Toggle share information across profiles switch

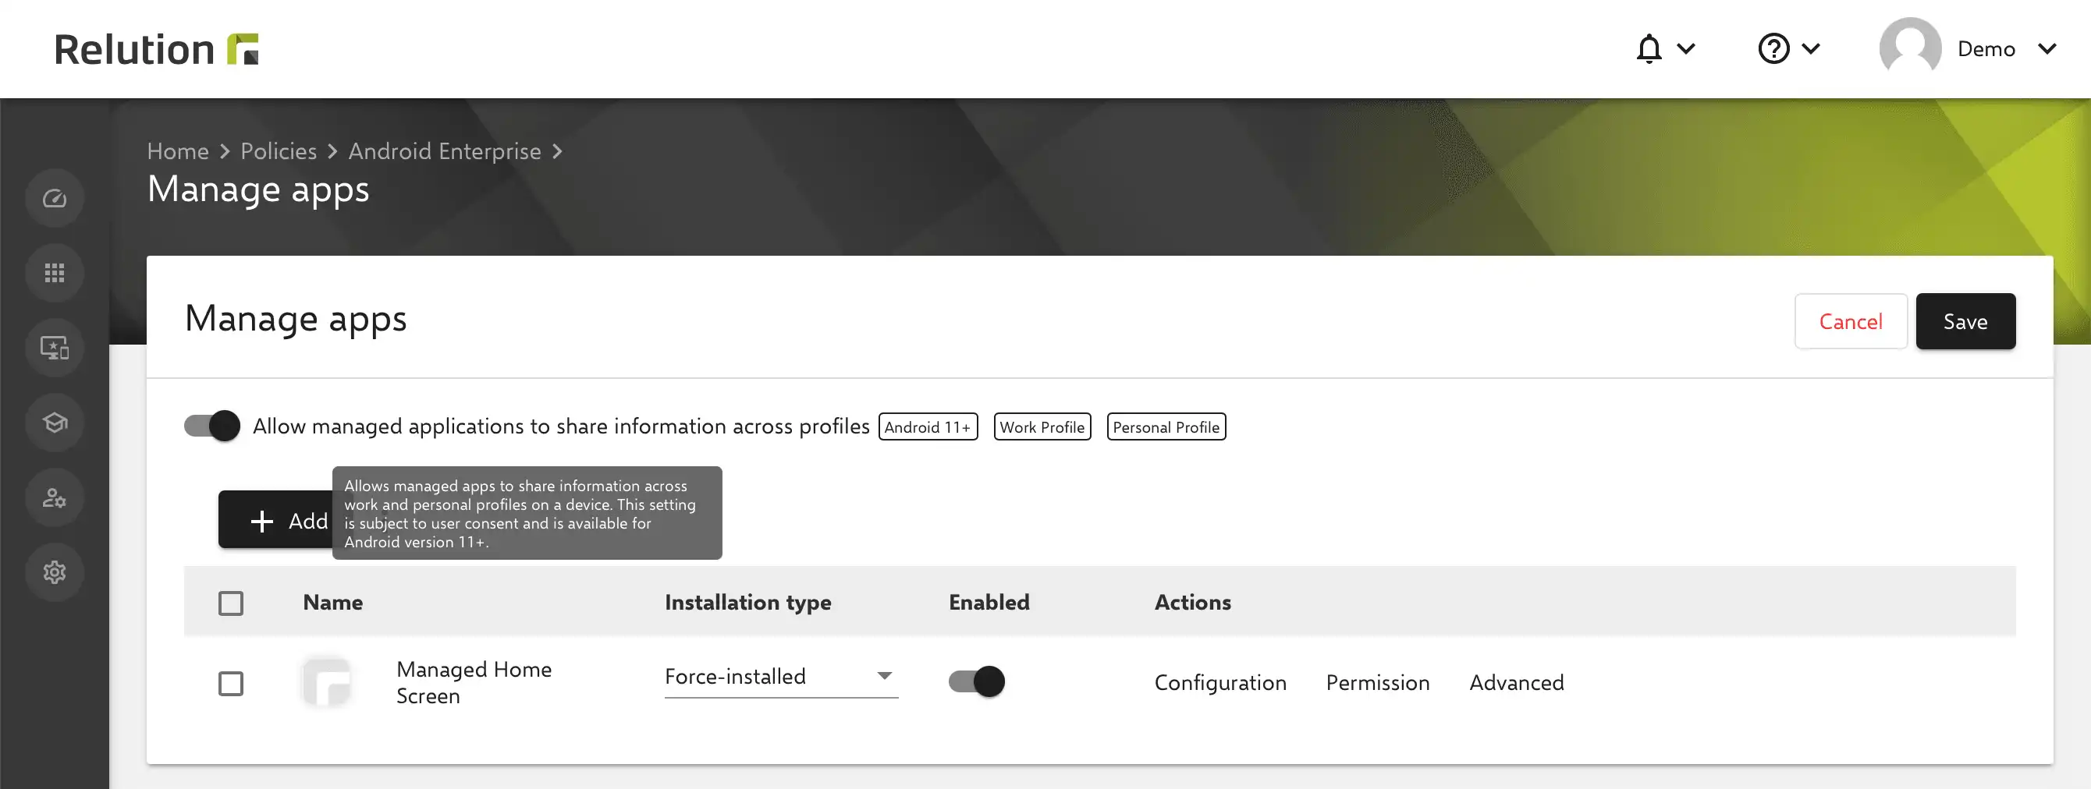click(212, 426)
